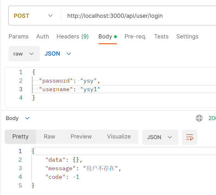Show the Pretty response view

click(20, 137)
